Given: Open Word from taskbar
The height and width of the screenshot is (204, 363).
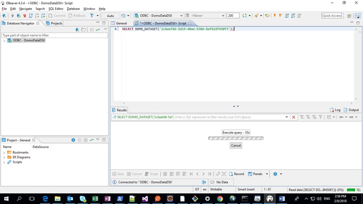Looking at the screenshot, I should point(282,199).
